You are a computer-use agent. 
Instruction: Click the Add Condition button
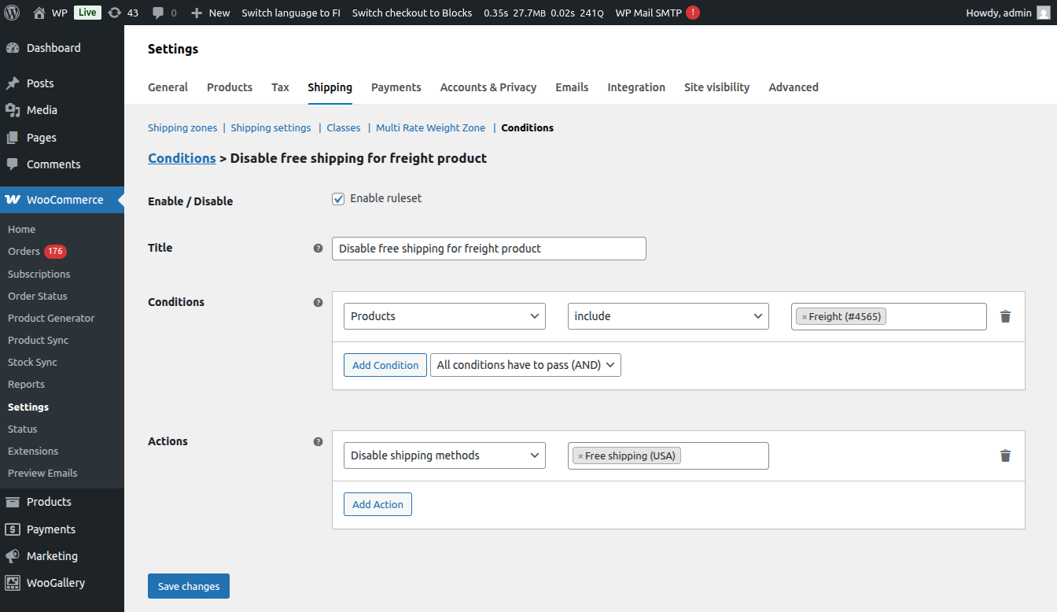click(x=385, y=365)
